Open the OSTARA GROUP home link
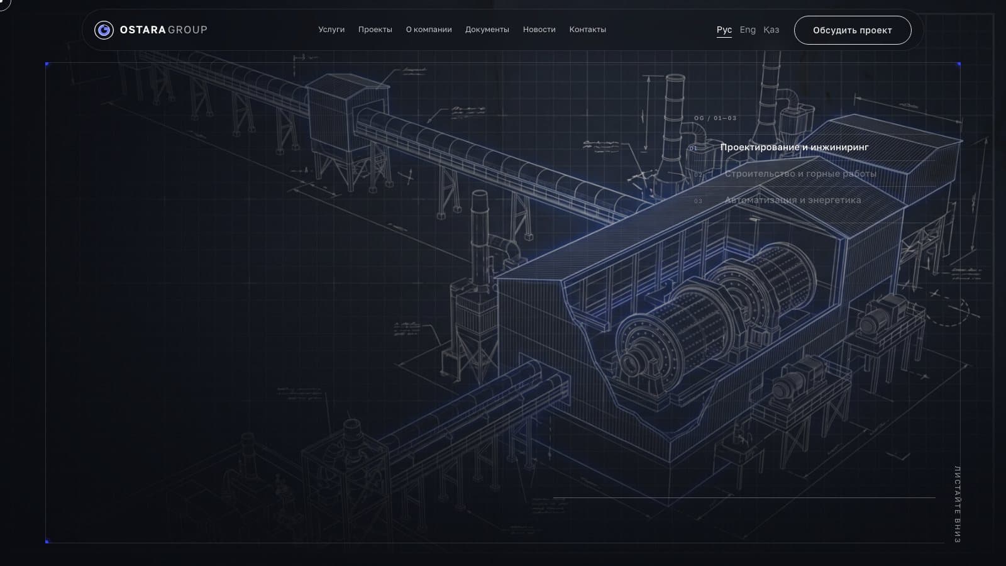The image size is (1006, 566). 151,30
